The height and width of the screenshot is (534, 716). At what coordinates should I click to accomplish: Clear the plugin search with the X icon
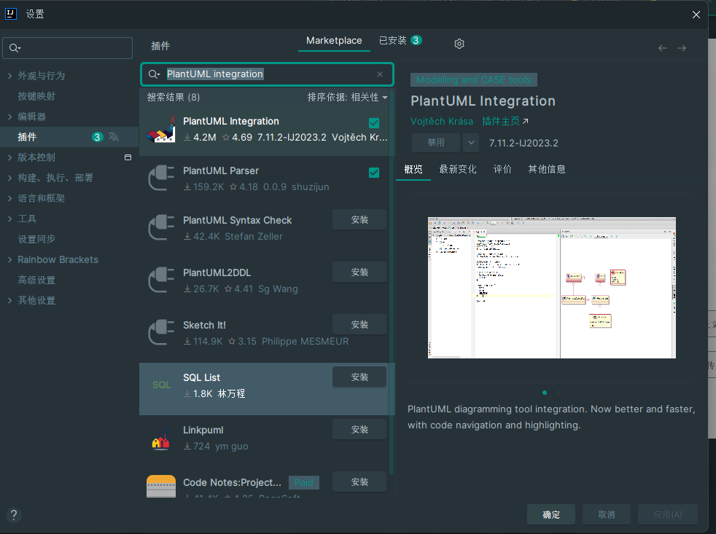(x=379, y=74)
